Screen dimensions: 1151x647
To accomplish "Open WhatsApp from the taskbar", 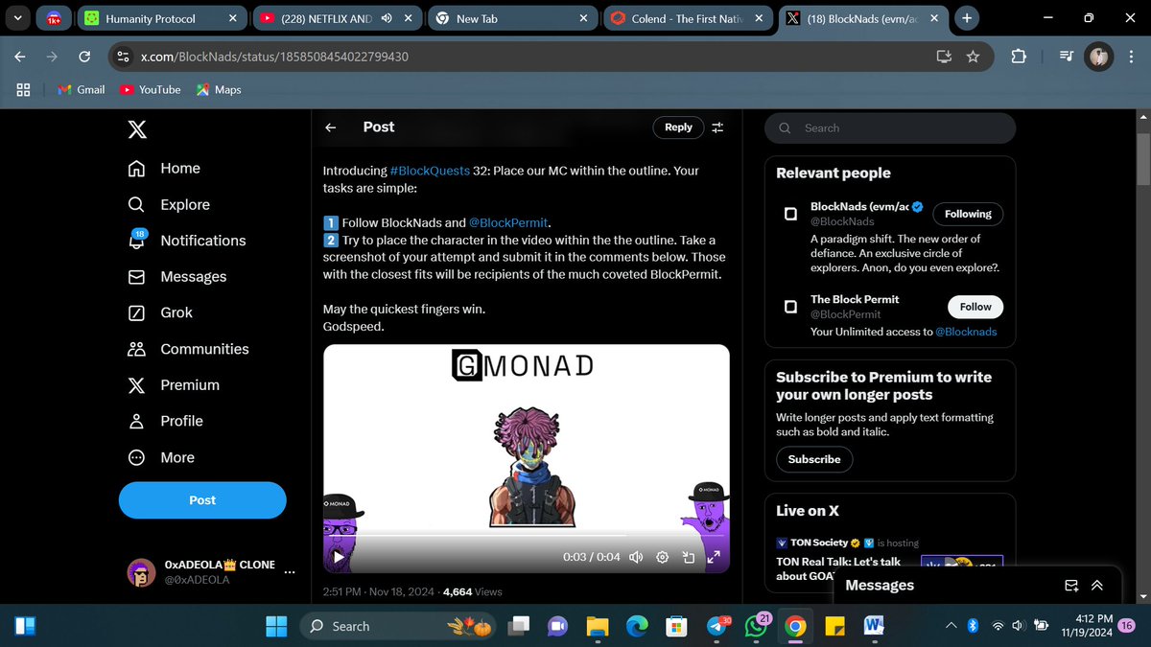I will click(x=757, y=626).
